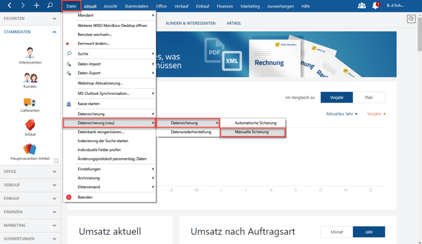Open the Finanzen menu
This screenshot has width=422, height=244.
coord(225,6)
